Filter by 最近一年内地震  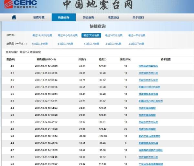coord(137,35)
